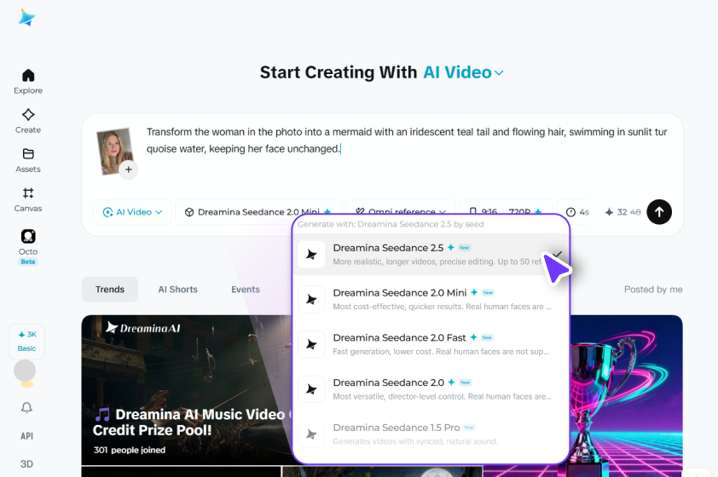Click the trophy neon banner image
Viewport: 718px width, 477px height.
tap(627, 395)
